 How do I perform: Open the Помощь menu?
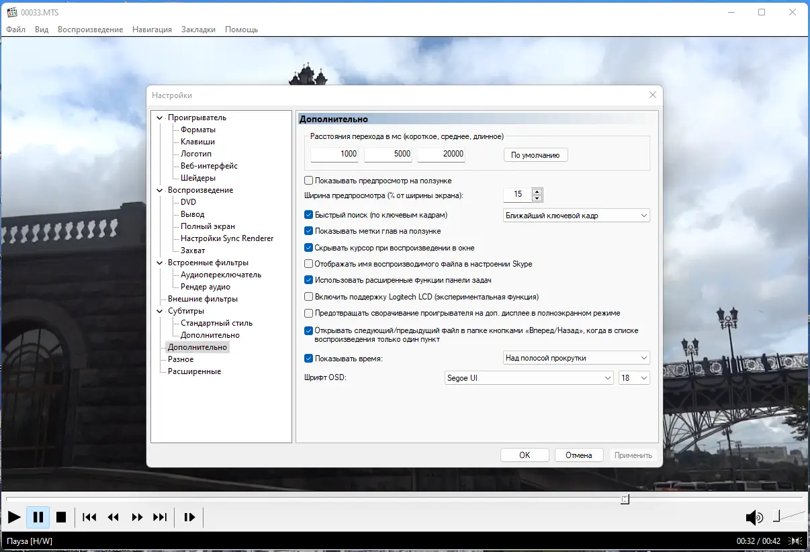241,30
